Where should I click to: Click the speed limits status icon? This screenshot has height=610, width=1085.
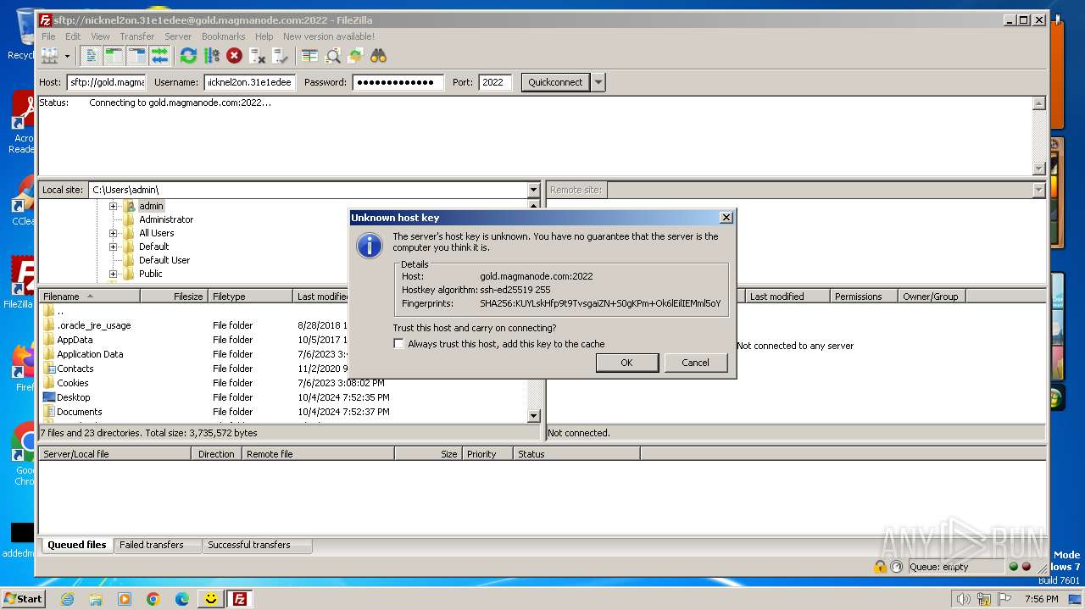pyautogui.click(x=896, y=567)
